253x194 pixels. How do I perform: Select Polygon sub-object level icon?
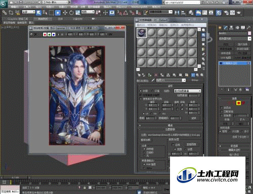[238, 103]
